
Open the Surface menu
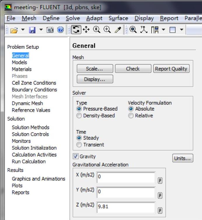pos(118,18)
